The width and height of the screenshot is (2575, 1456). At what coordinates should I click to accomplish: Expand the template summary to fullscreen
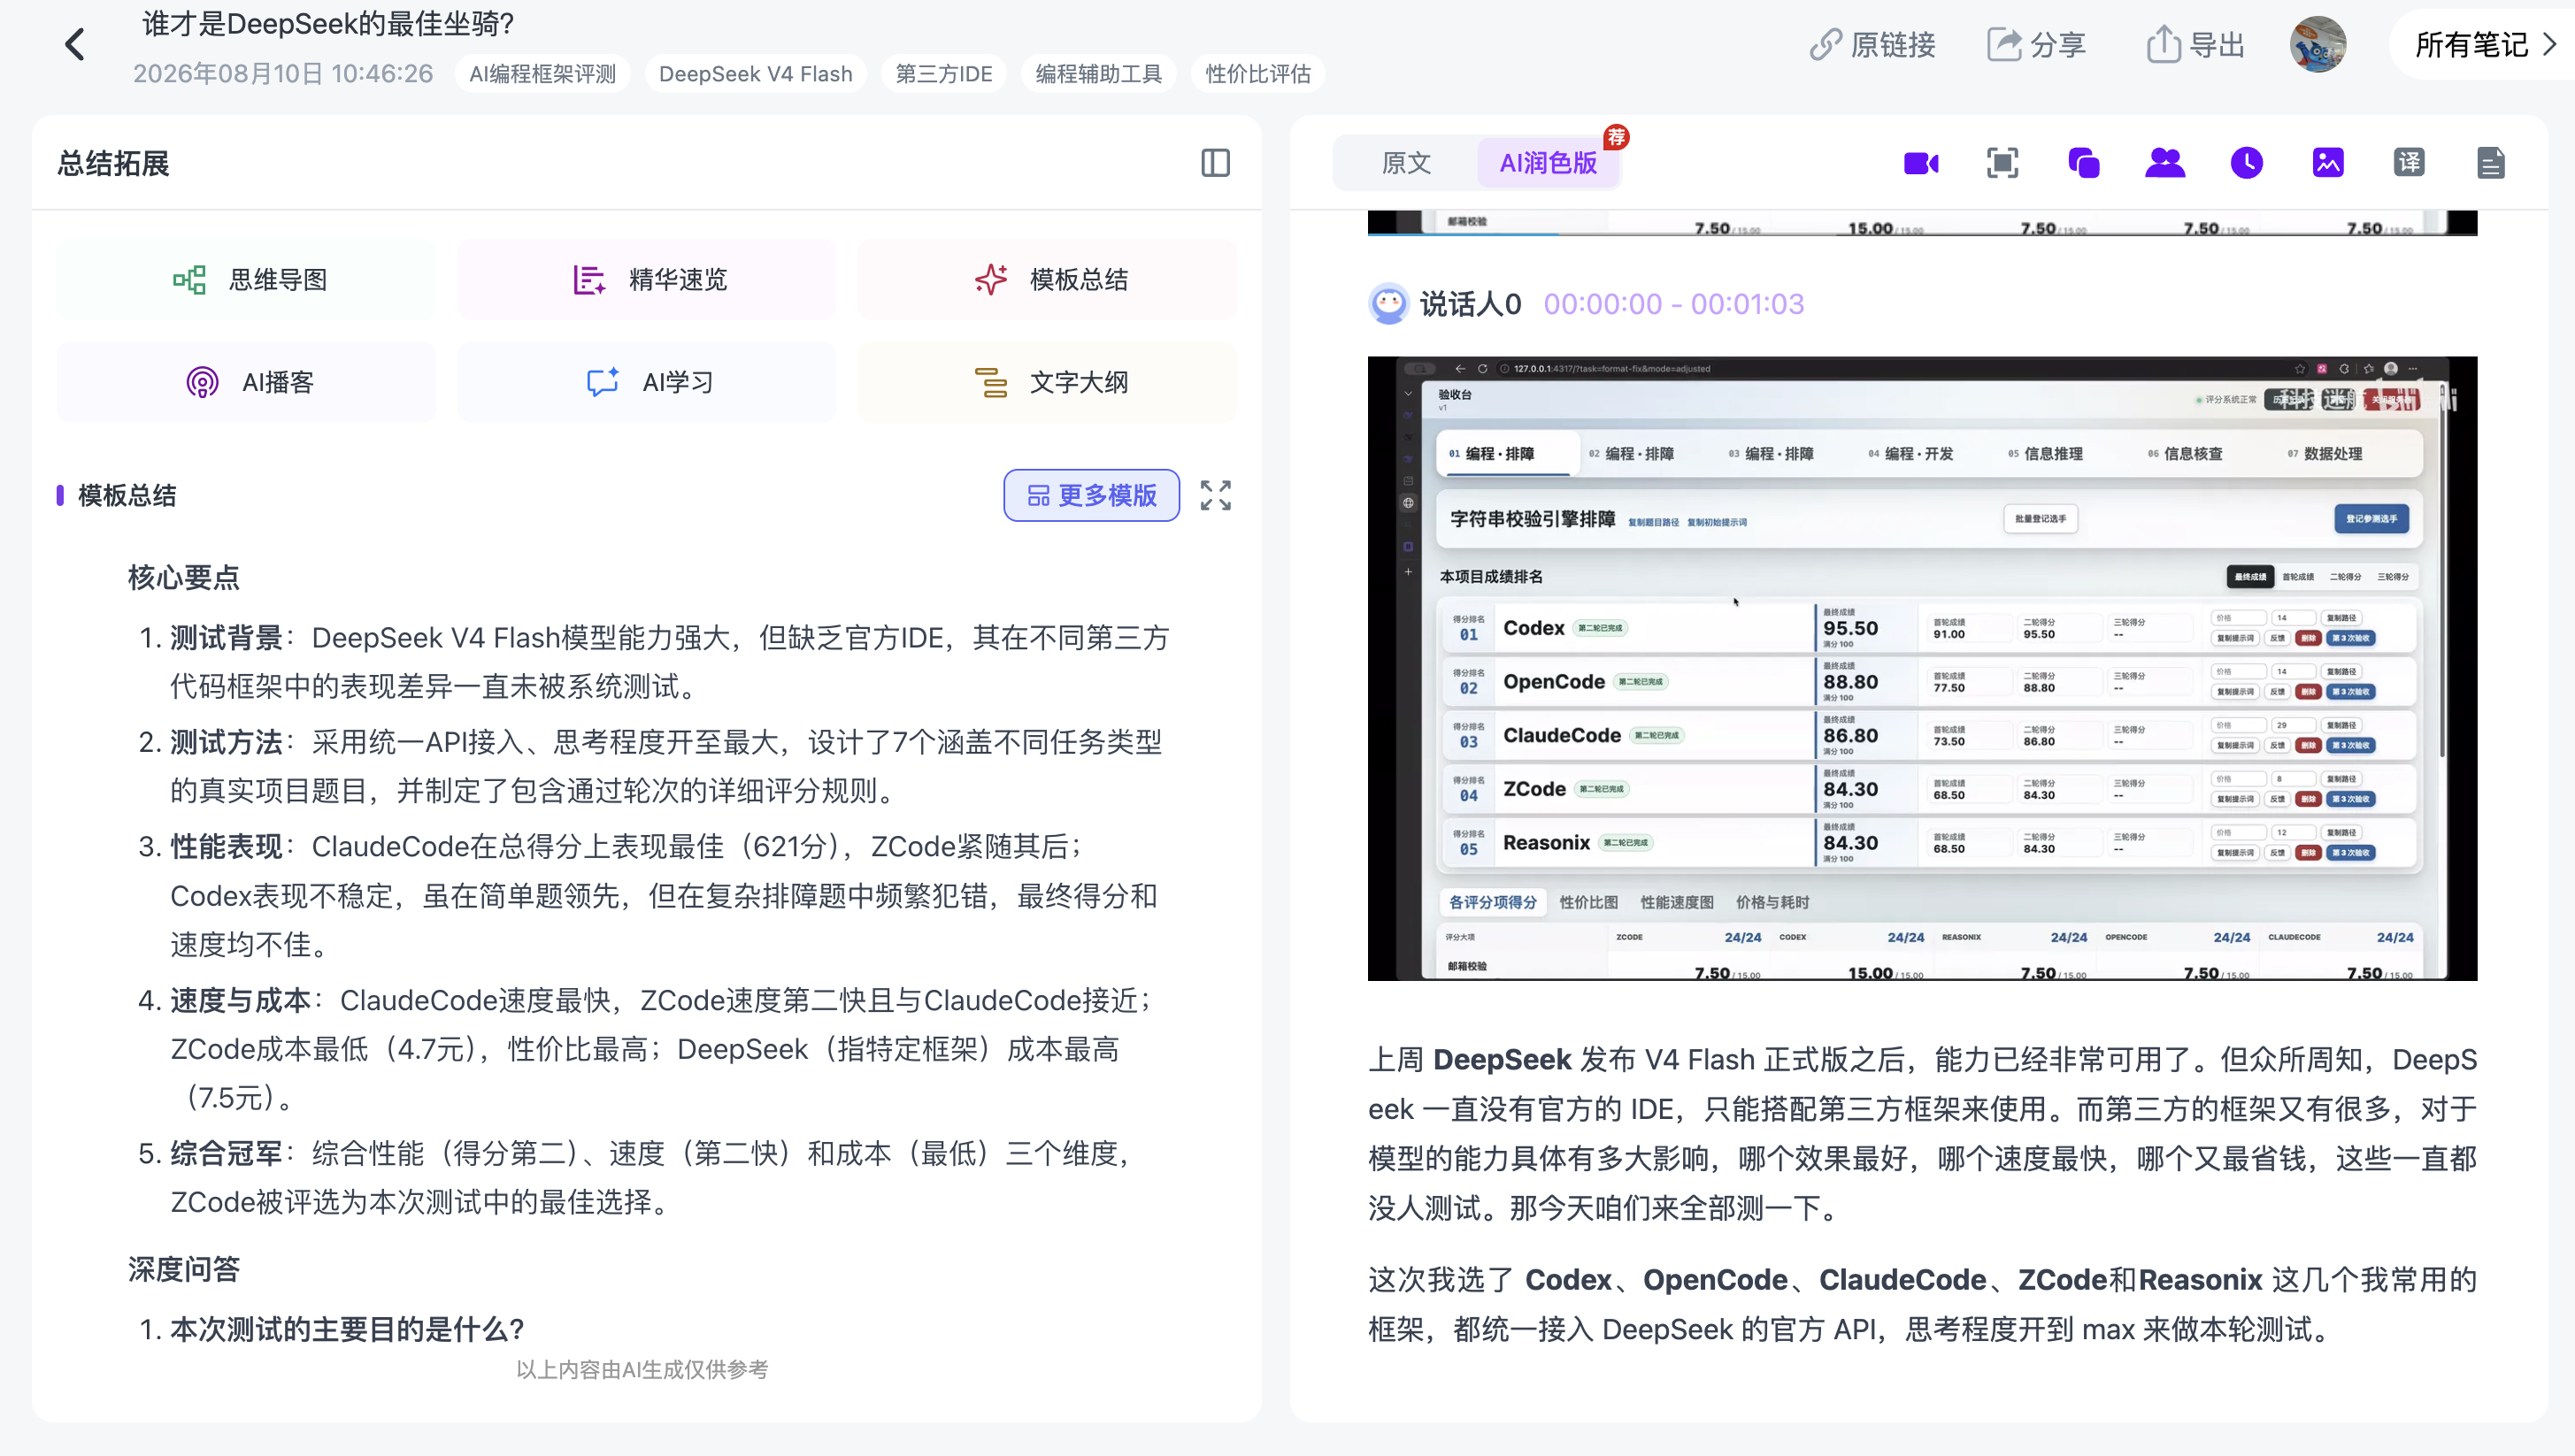click(1214, 495)
